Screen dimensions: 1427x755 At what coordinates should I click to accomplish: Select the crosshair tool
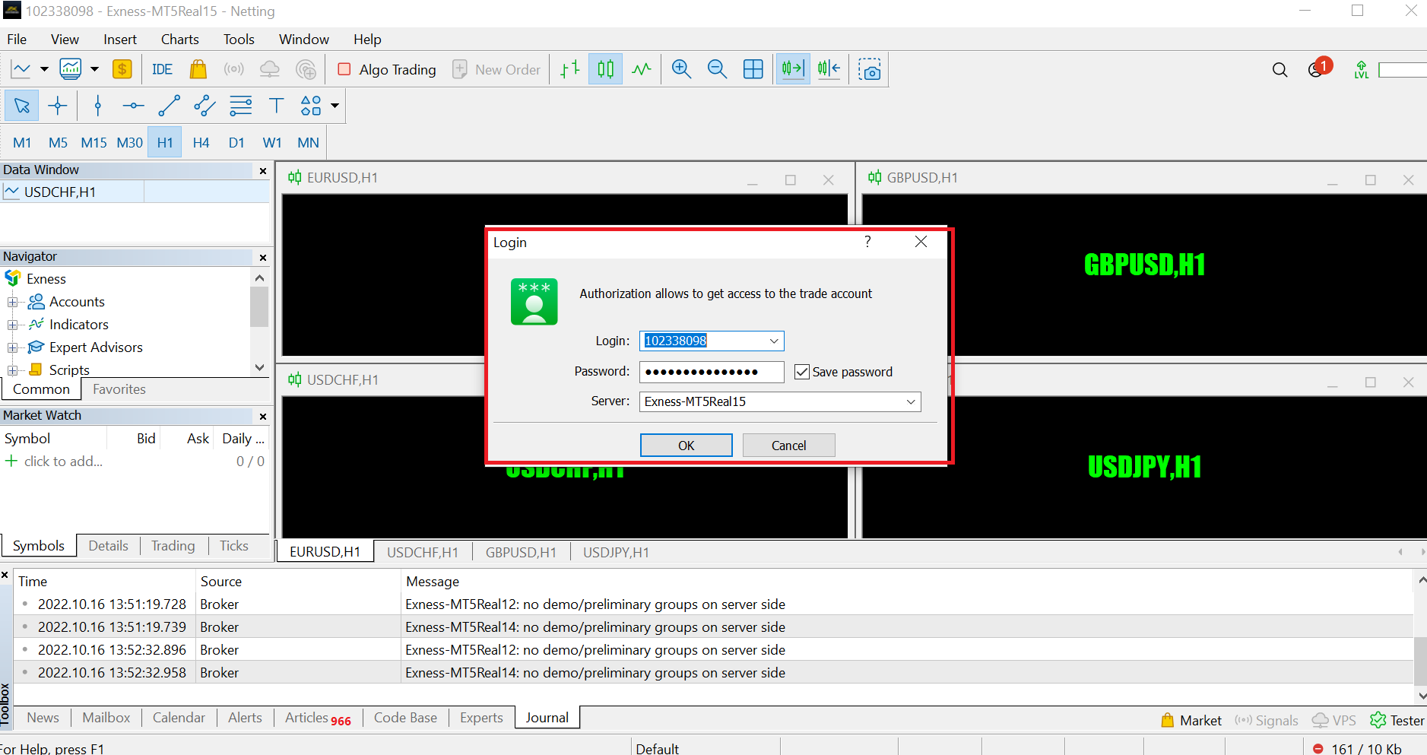click(58, 106)
